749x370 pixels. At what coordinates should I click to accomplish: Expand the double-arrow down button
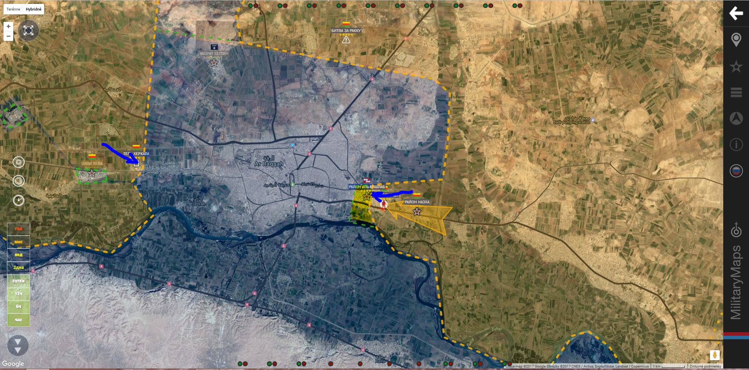18,345
